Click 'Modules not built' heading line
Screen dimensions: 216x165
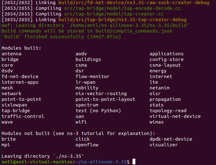[78, 133]
